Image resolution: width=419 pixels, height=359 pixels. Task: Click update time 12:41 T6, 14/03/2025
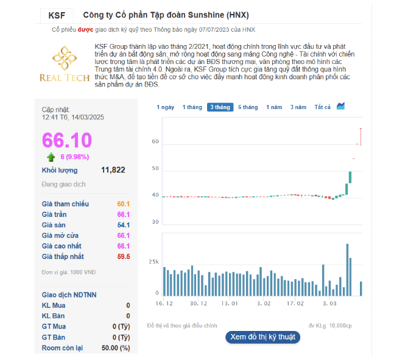click(73, 118)
